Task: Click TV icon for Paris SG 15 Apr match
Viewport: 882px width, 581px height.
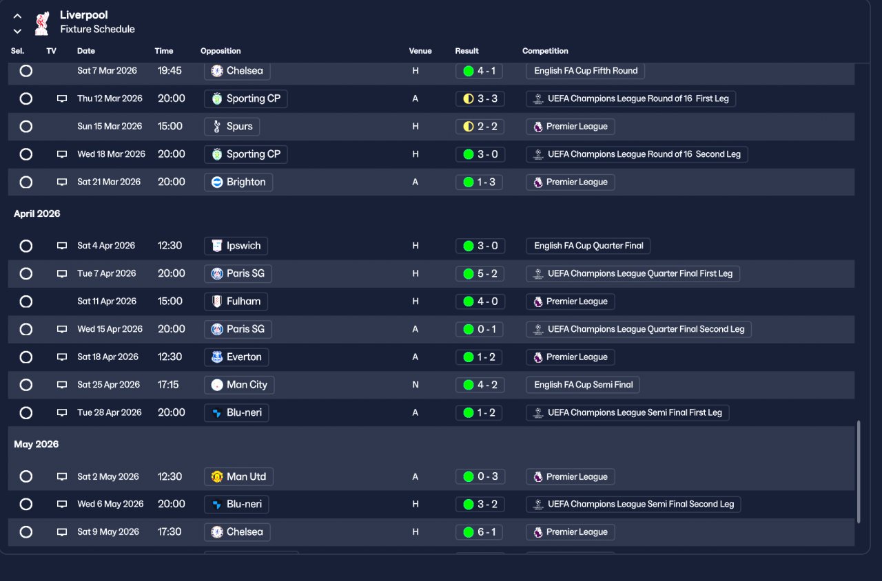Action: [62, 330]
